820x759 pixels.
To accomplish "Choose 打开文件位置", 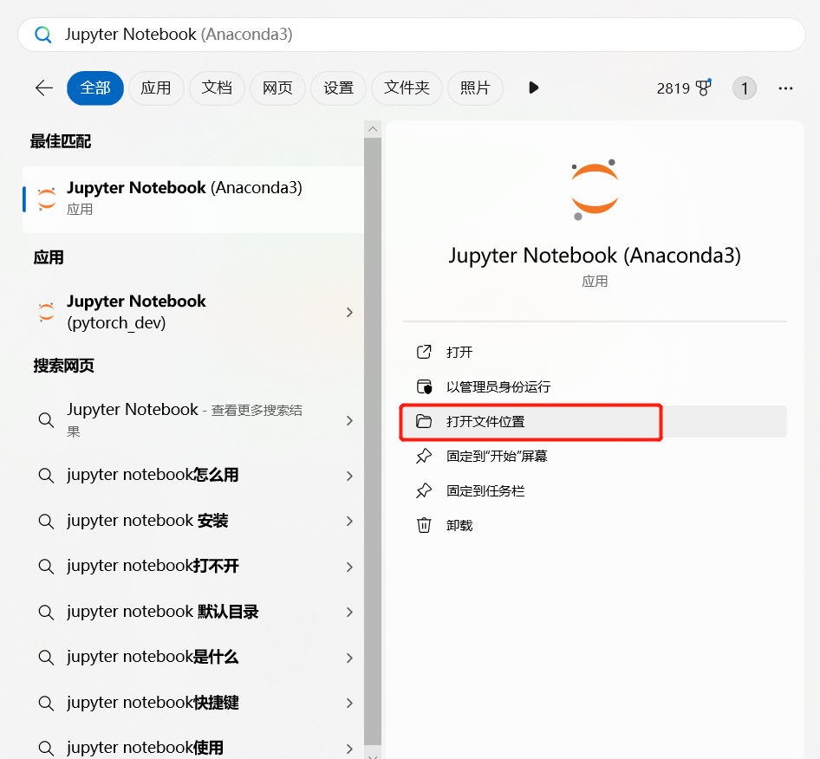I will [x=595, y=421].
